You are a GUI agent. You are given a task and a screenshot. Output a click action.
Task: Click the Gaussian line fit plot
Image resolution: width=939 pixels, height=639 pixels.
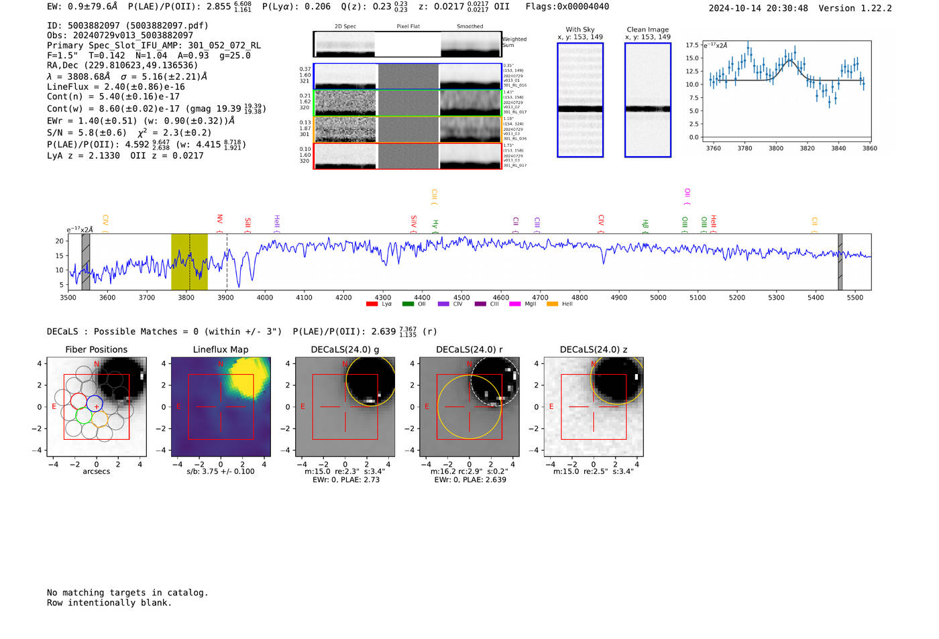[x=787, y=92]
